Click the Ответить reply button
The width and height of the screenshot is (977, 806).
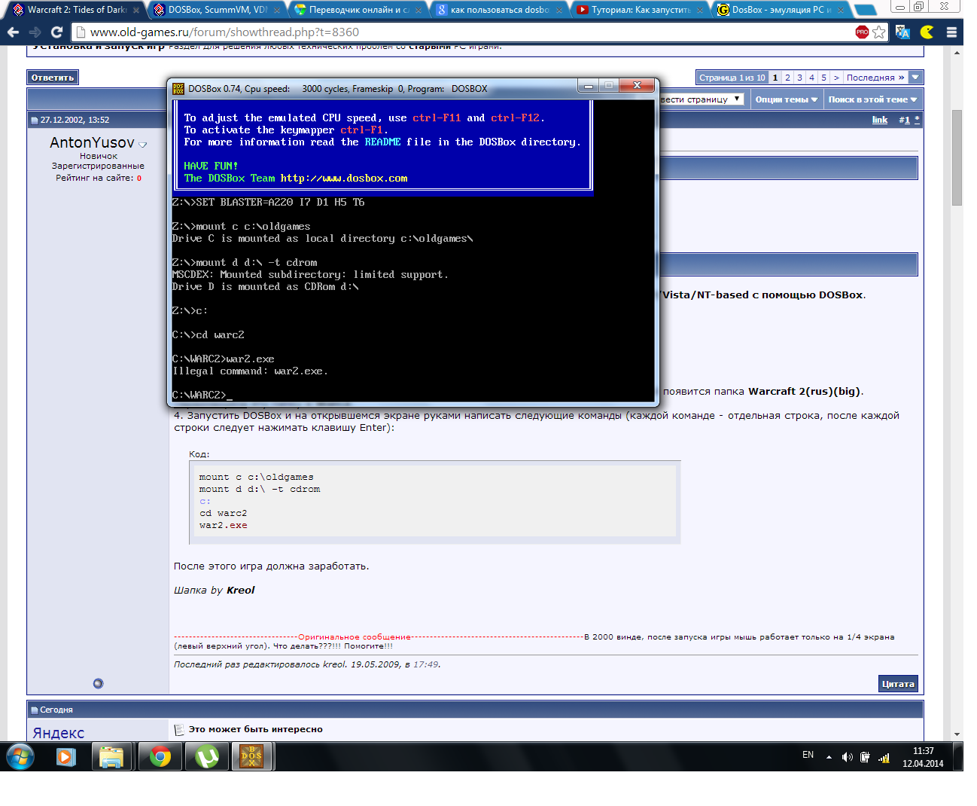pyautogui.click(x=53, y=78)
